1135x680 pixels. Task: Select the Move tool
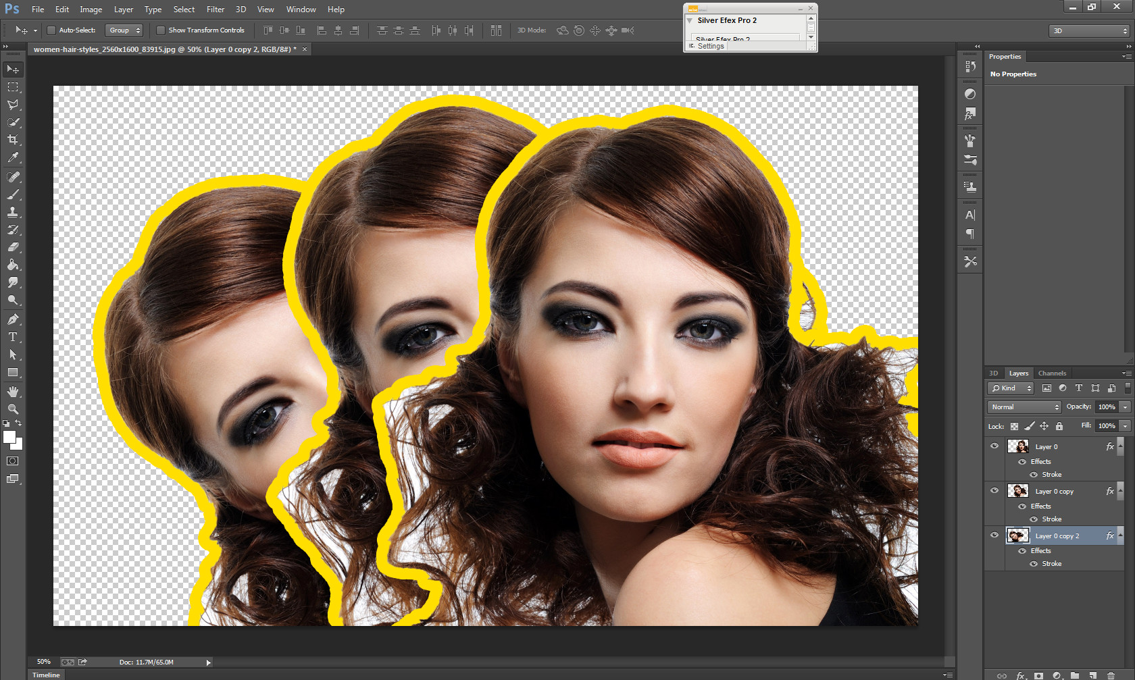pyautogui.click(x=13, y=70)
